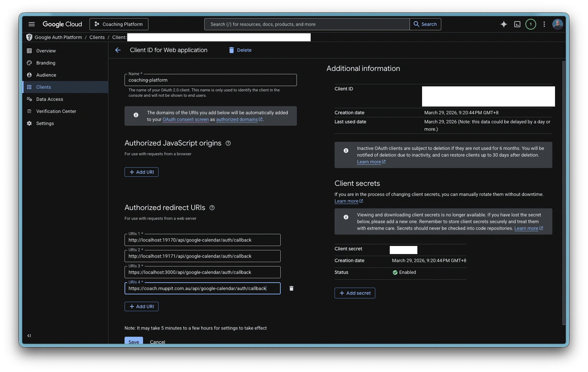Click the Add secret button
This screenshot has height=372, width=588.
(355, 293)
